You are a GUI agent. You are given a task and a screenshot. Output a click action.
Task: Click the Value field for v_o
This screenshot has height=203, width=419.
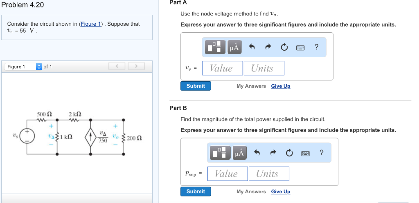pyautogui.click(x=222, y=68)
